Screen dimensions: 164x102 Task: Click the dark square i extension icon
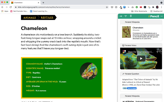coord(145,7)
